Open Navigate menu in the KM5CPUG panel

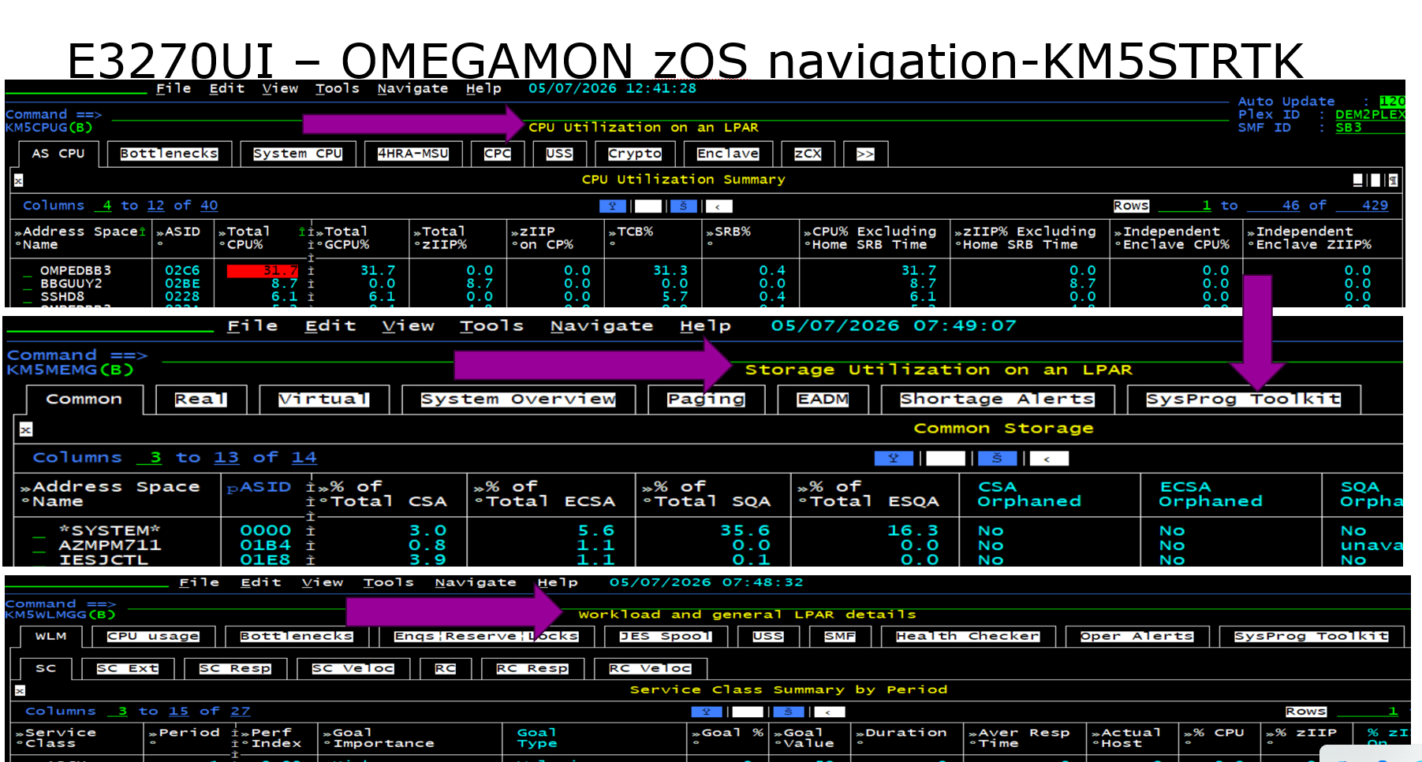pos(412,88)
